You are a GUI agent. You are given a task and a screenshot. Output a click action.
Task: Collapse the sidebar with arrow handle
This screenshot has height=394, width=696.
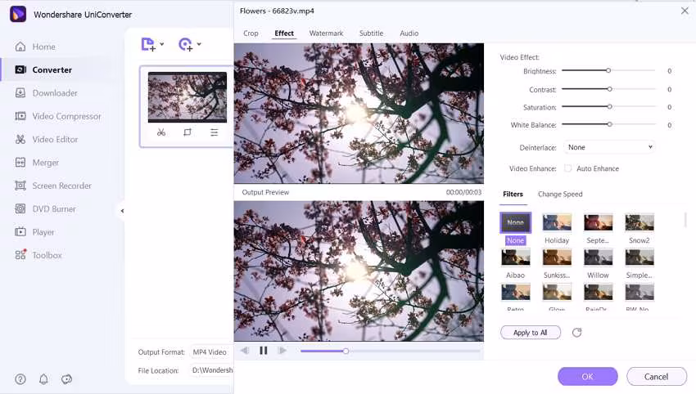click(x=122, y=211)
